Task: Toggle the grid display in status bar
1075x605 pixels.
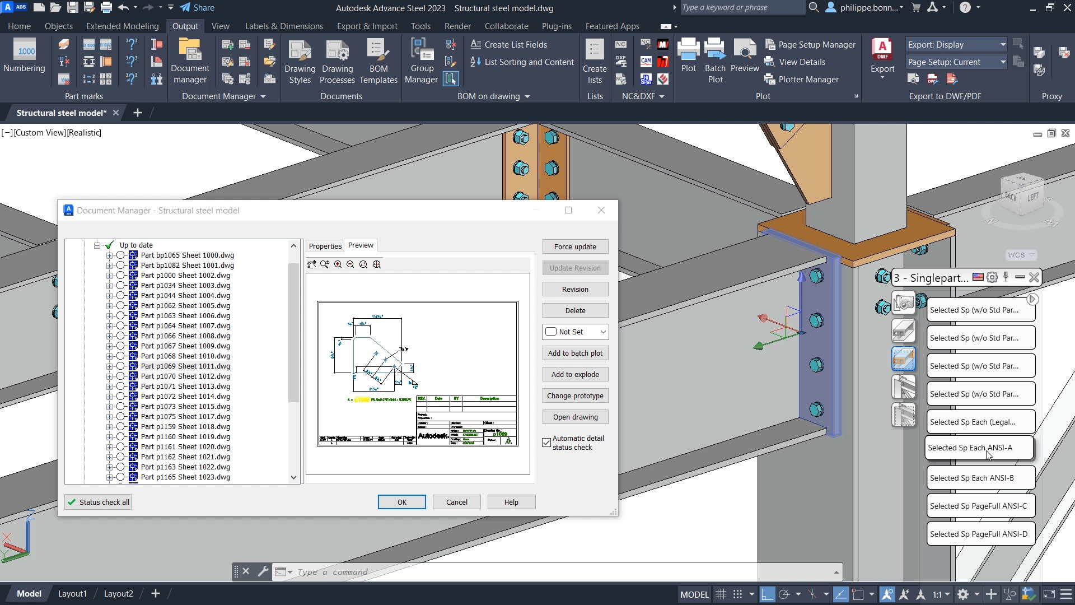Action: coord(721,594)
